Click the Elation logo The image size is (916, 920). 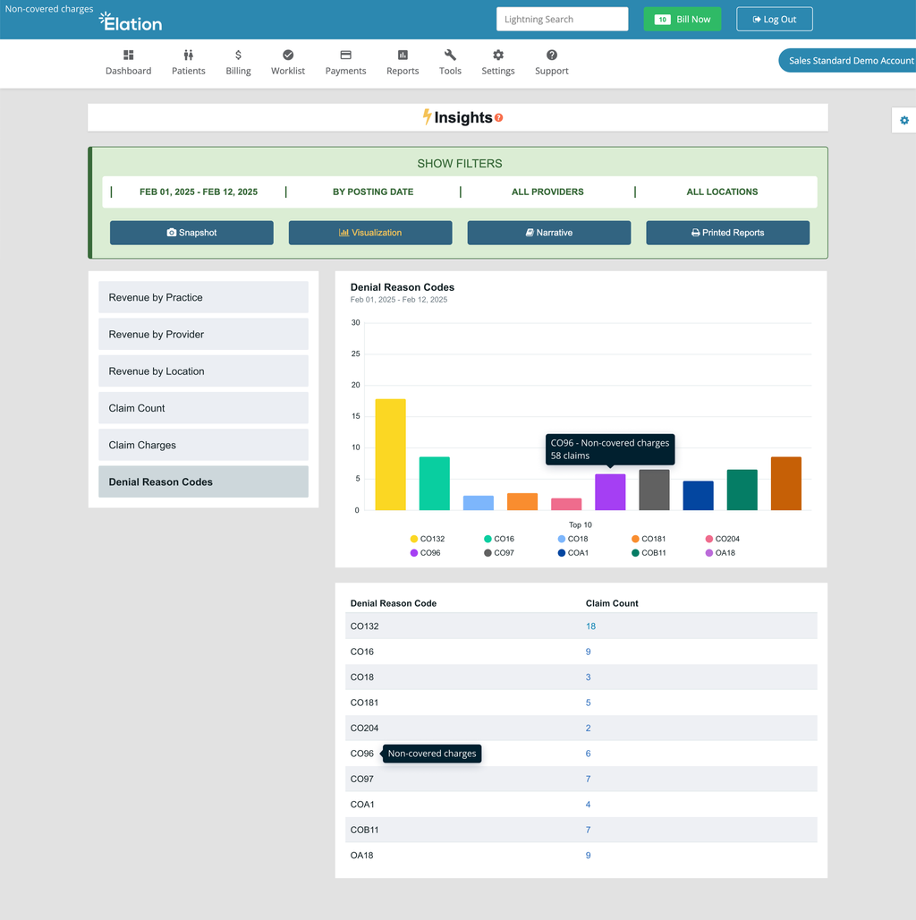point(131,21)
